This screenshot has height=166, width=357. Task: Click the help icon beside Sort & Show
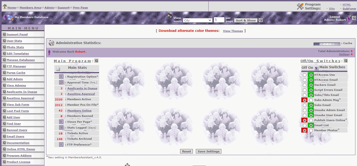tap(261, 20)
